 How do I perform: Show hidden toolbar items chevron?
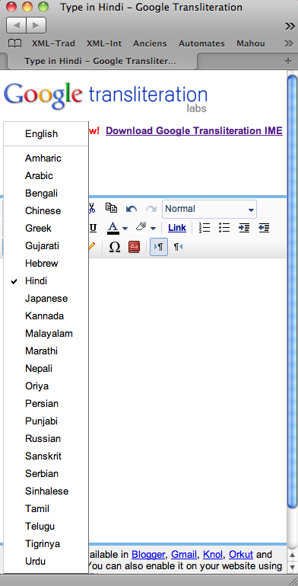(x=290, y=26)
